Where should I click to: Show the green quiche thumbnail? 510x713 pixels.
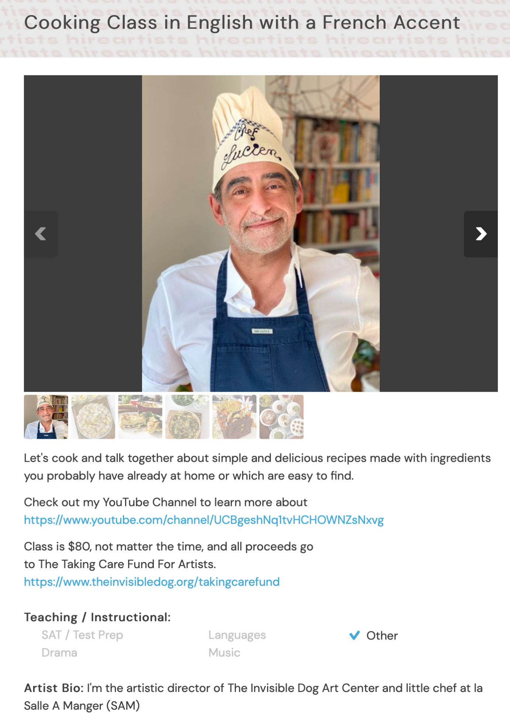(x=187, y=417)
